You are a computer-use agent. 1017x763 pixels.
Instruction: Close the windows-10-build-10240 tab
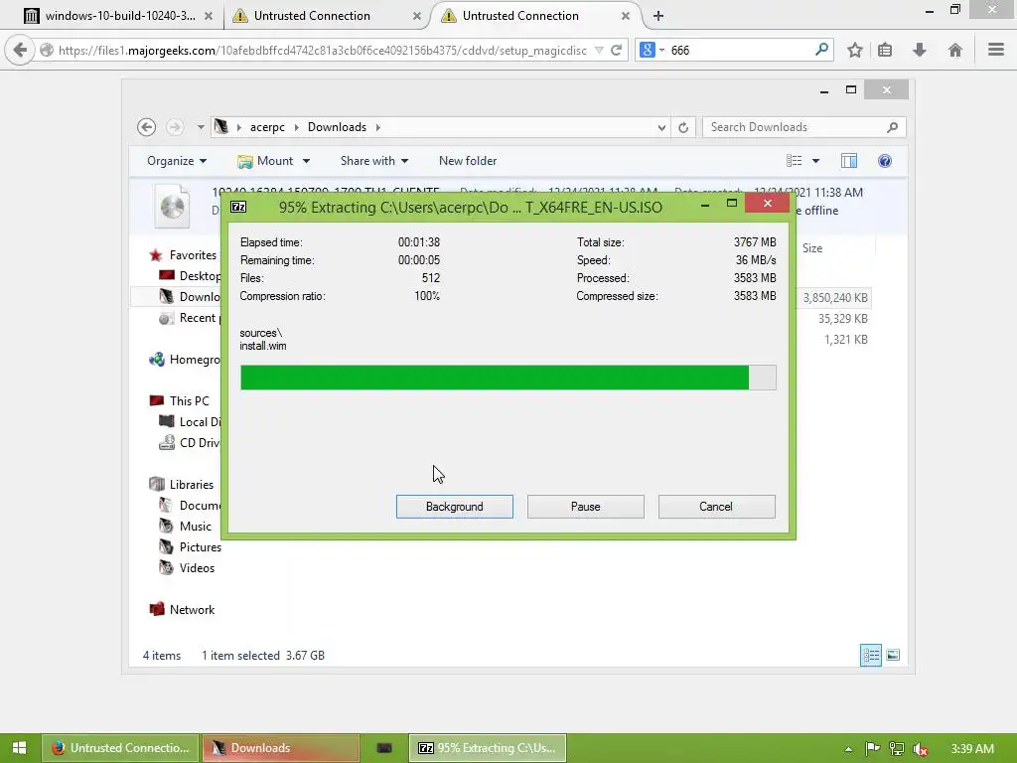pos(209,16)
